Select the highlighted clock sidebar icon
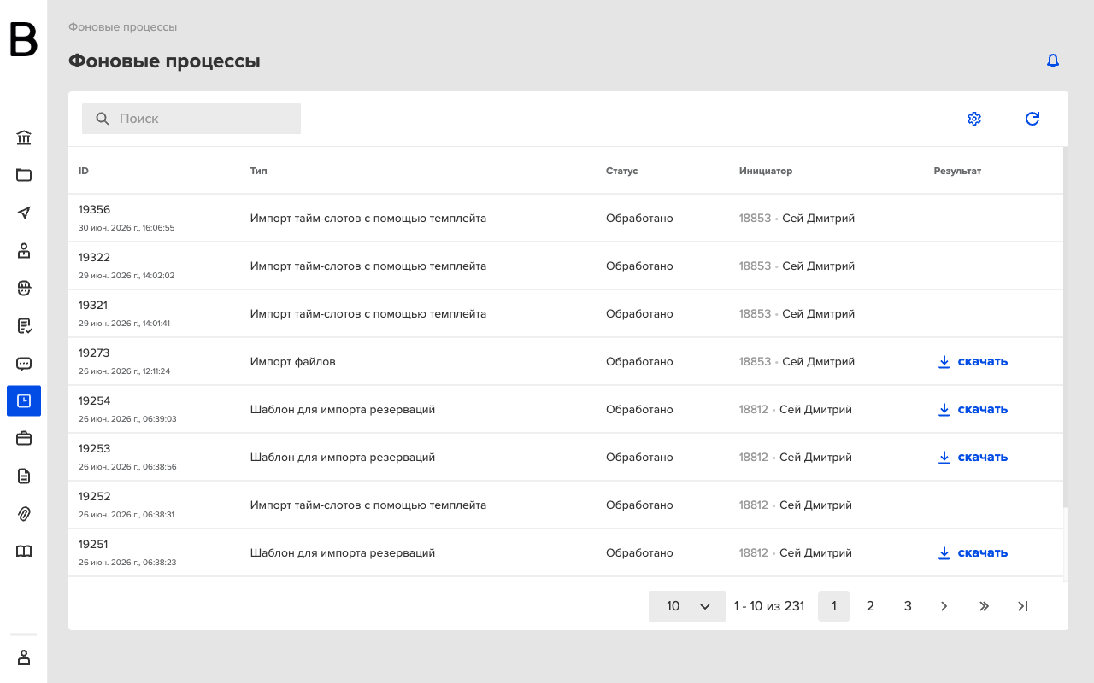The height and width of the screenshot is (683, 1094). click(x=24, y=401)
